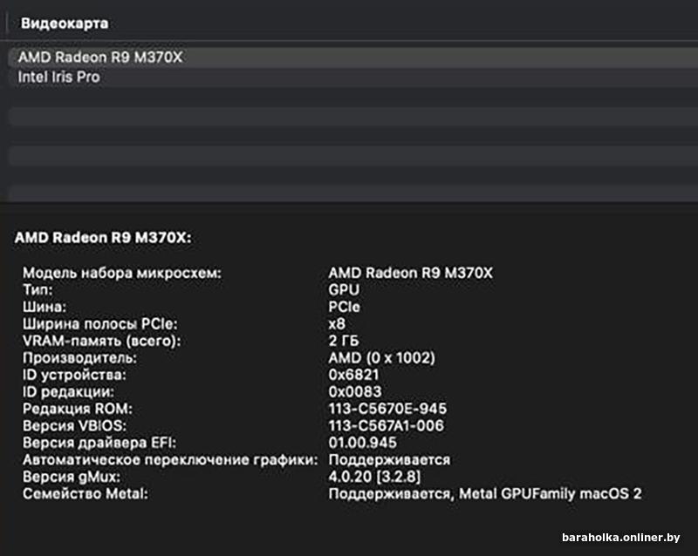Click the first empty row below Intel Iris Pro
698x556 pixels.
coord(353,97)
